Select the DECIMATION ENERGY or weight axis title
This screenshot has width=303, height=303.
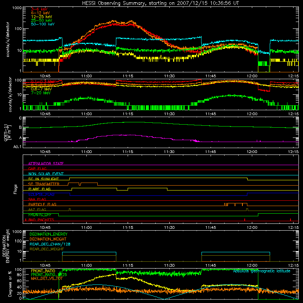pos(6,246)
